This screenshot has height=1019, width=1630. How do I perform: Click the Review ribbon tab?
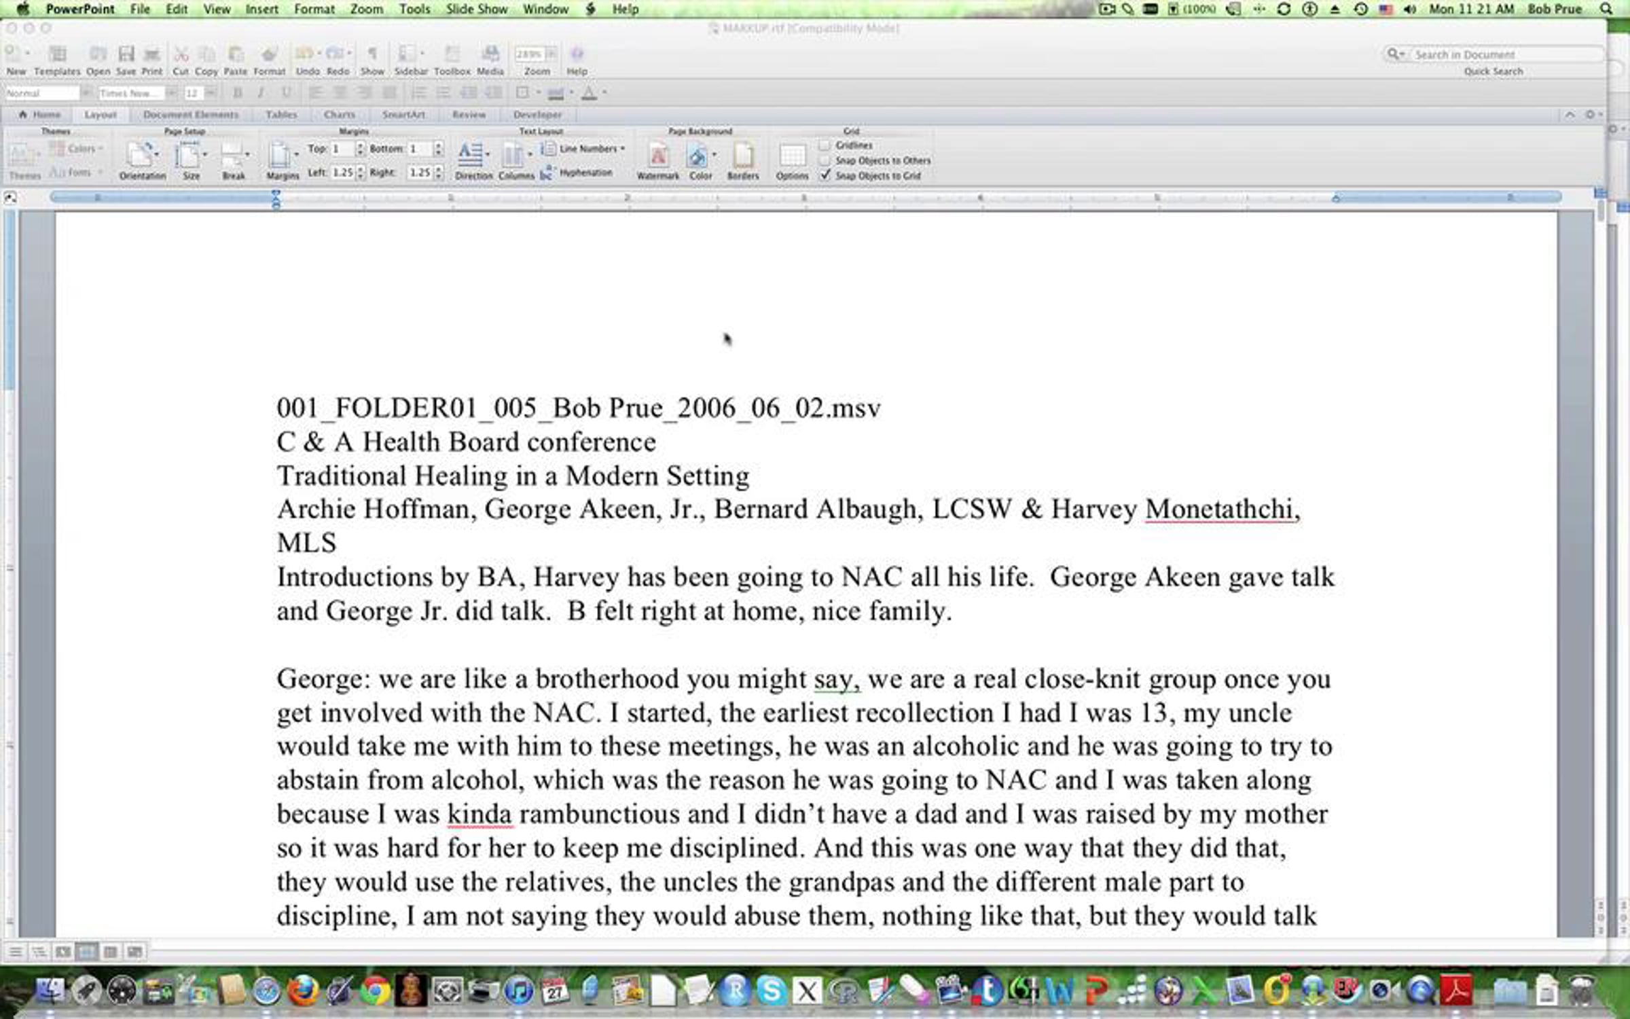point(469,115)
